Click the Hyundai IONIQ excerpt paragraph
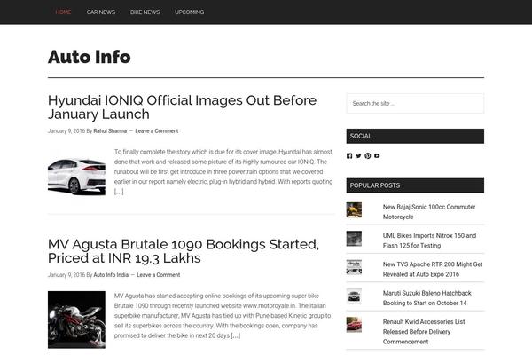The height and width of the screenshot is (355, 532). pos(223,171)
